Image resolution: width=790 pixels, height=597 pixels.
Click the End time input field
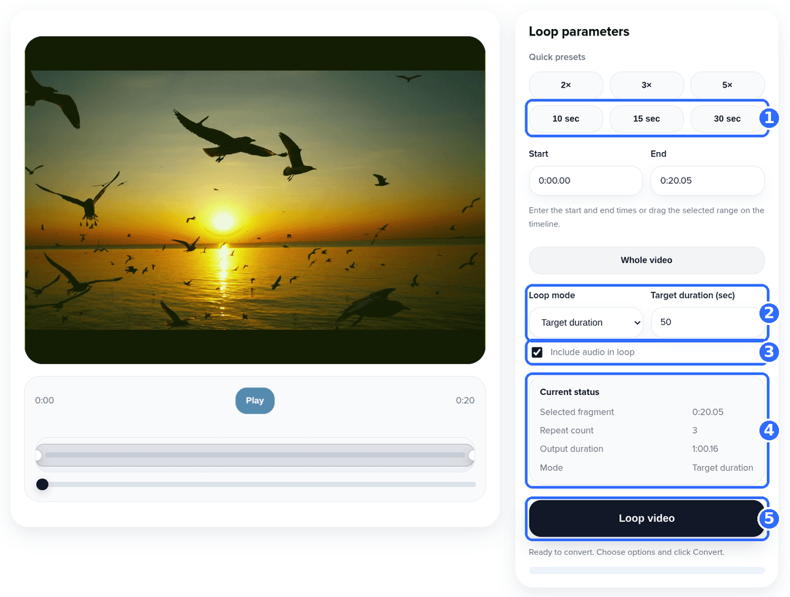coord(708,180)
